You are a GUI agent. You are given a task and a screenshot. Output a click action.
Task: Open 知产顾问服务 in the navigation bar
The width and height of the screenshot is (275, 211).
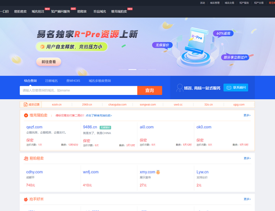[x=60, y=11]
